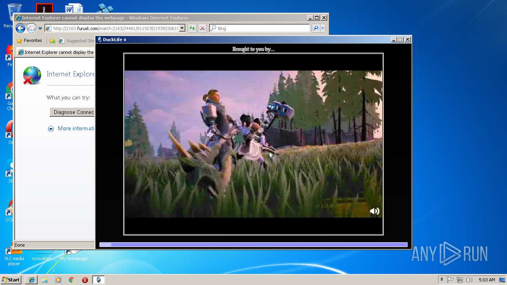This screenshot has width=507, height=285.
Task: Click the Done status bar text in IE
Action: (20, 245)
